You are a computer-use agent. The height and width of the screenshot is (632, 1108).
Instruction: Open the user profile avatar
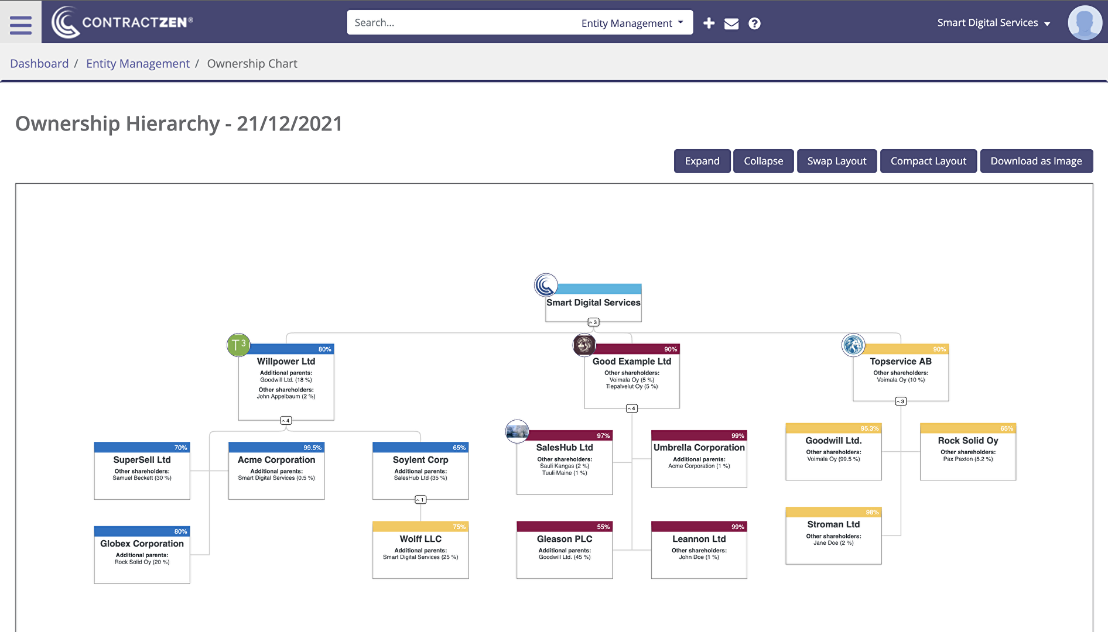pos(1085,23)
